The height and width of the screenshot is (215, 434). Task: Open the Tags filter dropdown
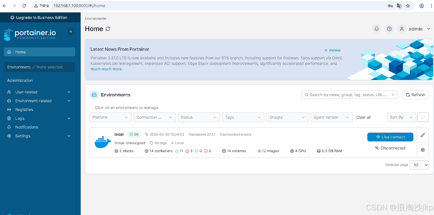(x=243, y=117)
